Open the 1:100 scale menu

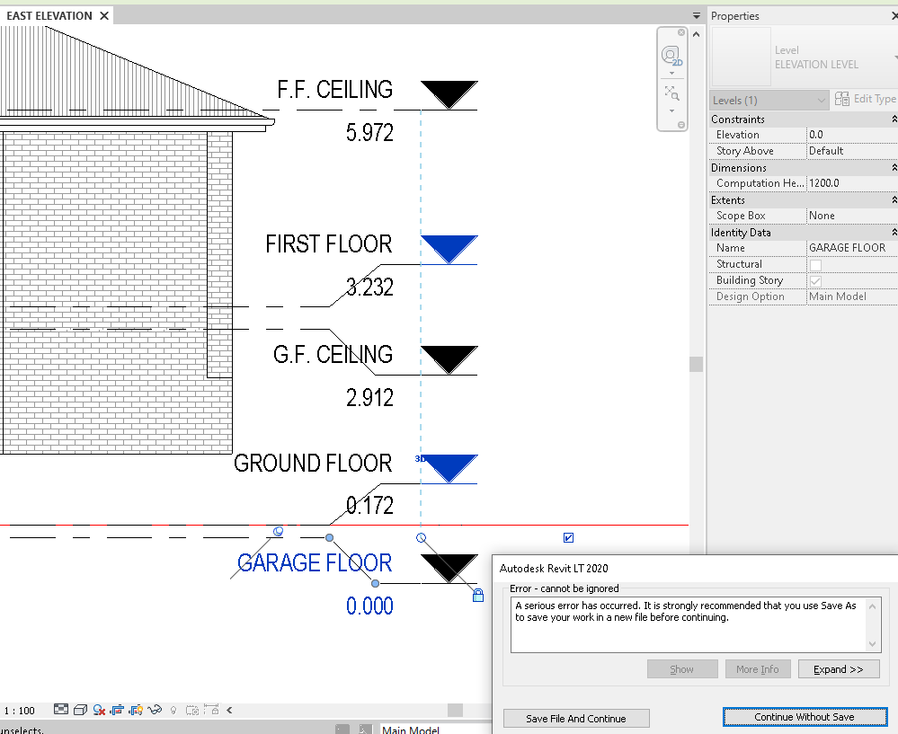[20, 711]
